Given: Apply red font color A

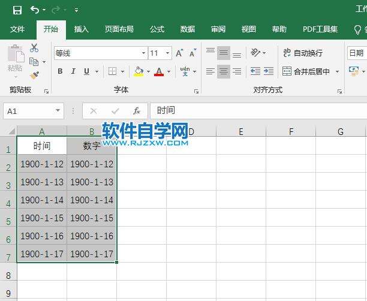Looking at the screenshot, I should point(159,71).
